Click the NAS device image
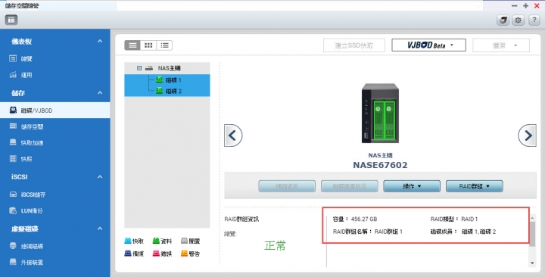The width and height of the screenshot is (545, 277). click(380, 113)
